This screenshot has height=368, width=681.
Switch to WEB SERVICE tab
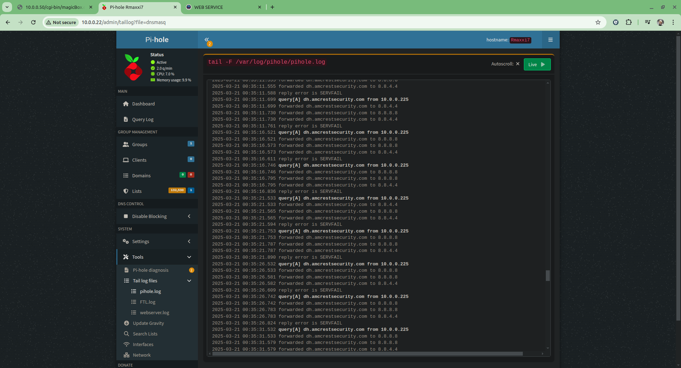click(223, 7)
